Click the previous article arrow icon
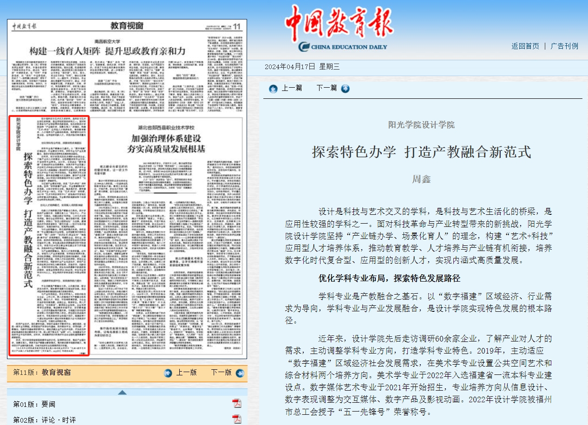The width and height of the screenshot is (588, 425). point(273,89)
